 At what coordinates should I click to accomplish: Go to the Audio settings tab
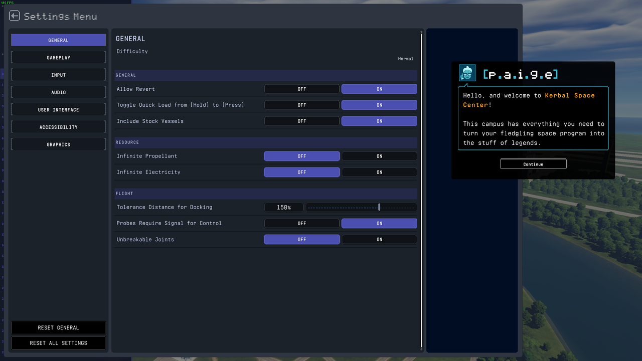59,92
